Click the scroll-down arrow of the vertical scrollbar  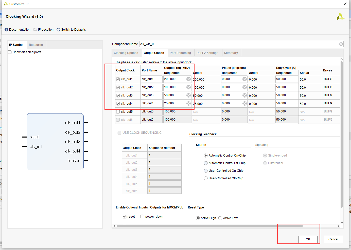[x=342, y=223]
